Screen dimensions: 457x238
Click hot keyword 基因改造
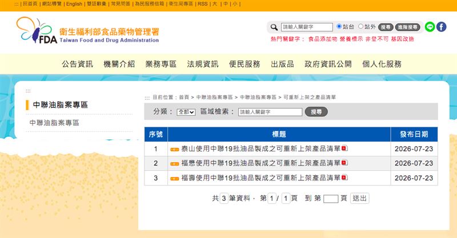[x=403, y=39]
